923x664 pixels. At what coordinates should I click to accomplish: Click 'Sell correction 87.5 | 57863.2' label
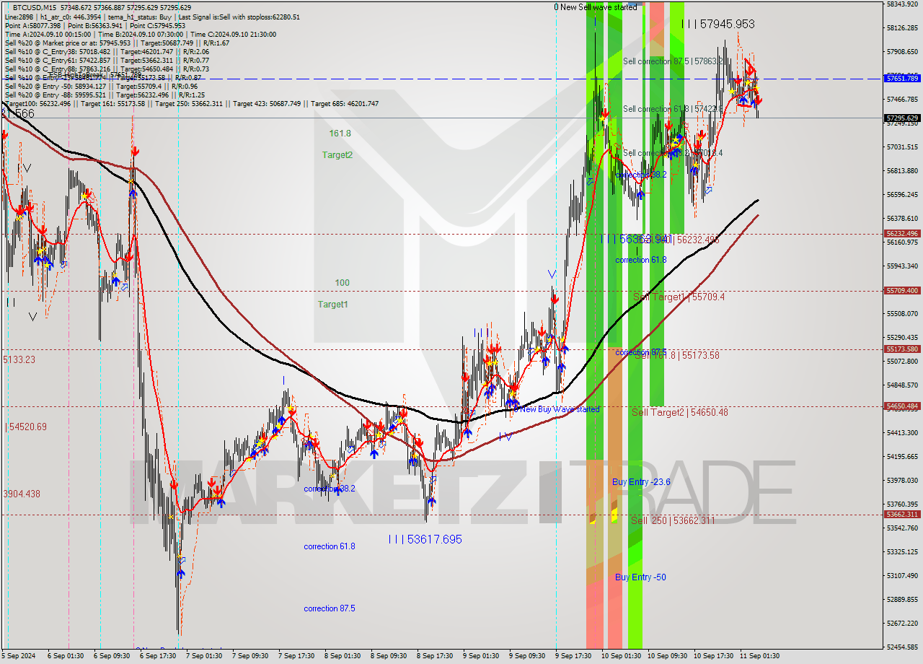point(673,62)
